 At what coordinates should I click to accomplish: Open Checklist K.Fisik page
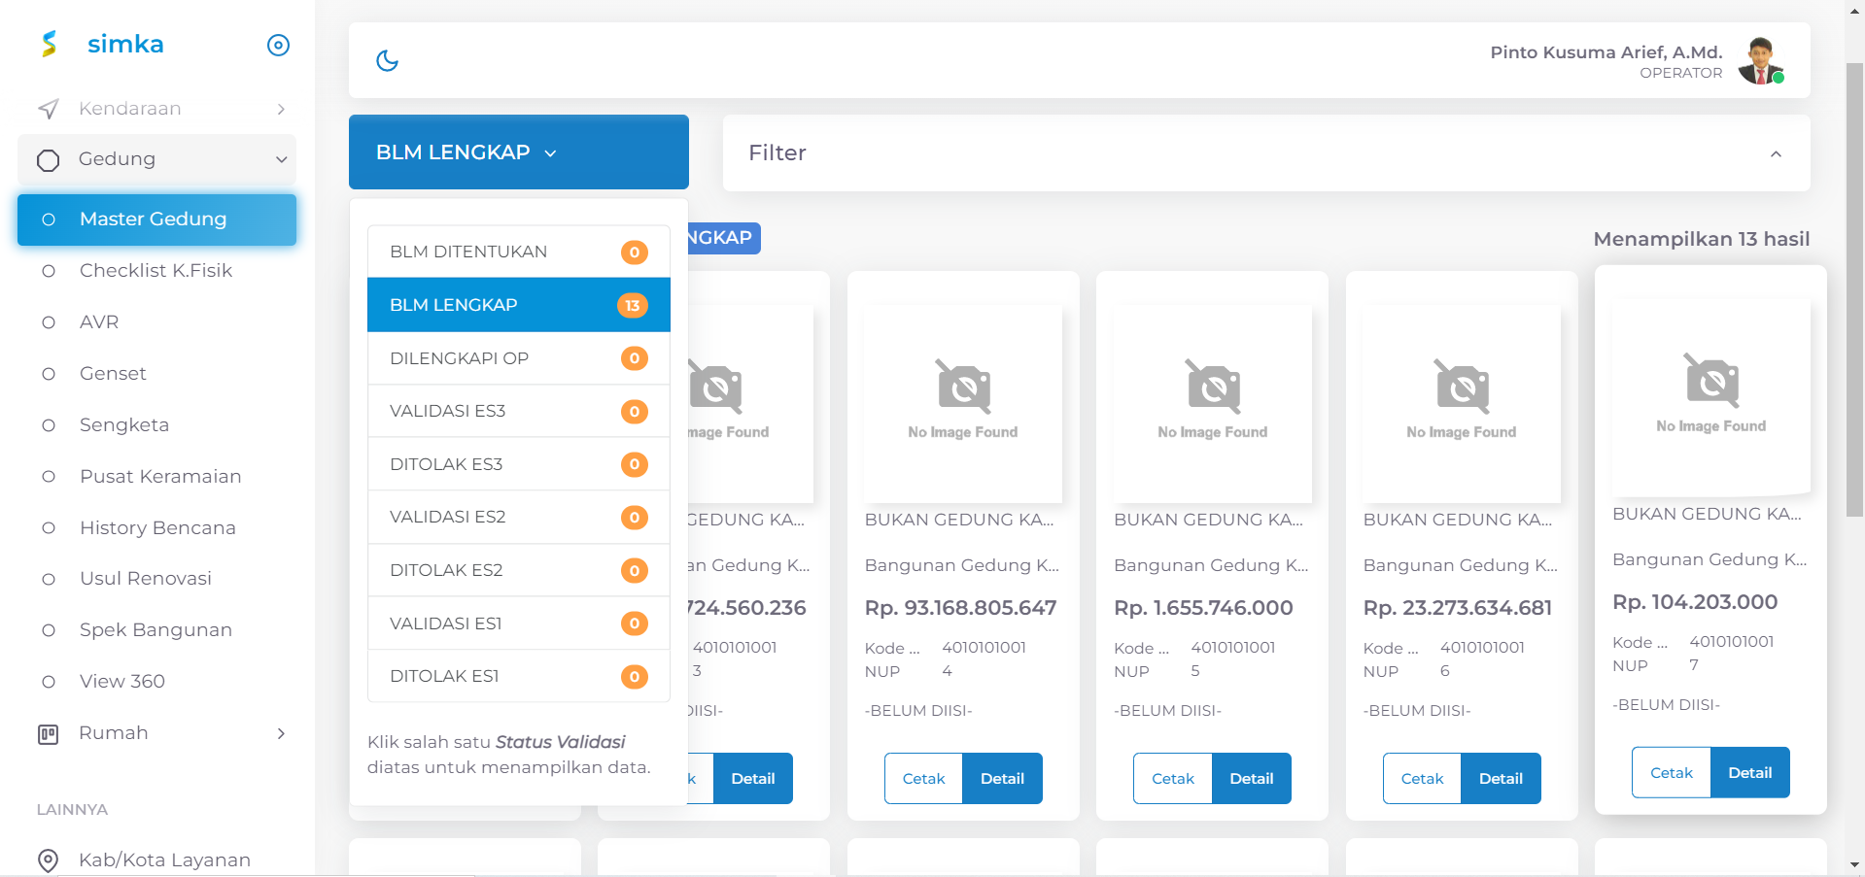pyautogui.click(x=156, y=271)
